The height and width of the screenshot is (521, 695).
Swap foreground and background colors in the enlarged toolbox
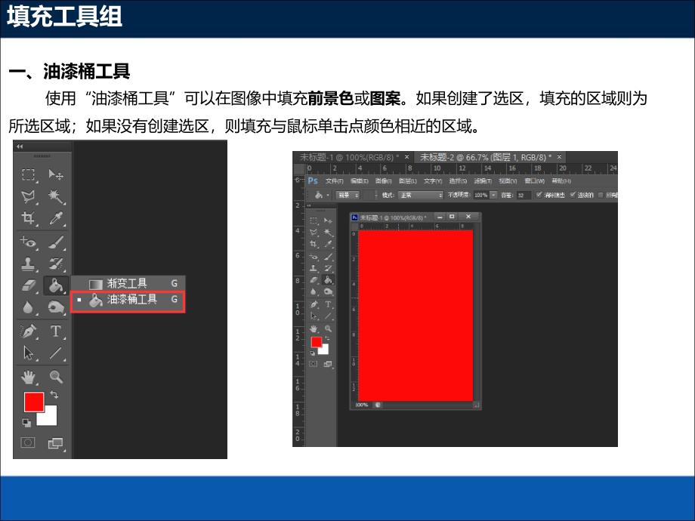pos(54,395)
